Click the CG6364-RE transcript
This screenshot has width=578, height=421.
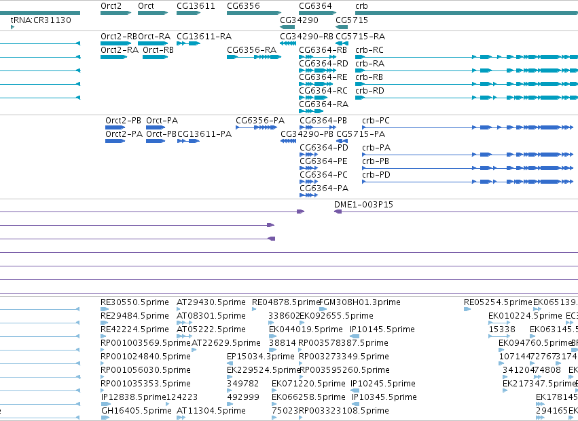click(x=316, y=84)
